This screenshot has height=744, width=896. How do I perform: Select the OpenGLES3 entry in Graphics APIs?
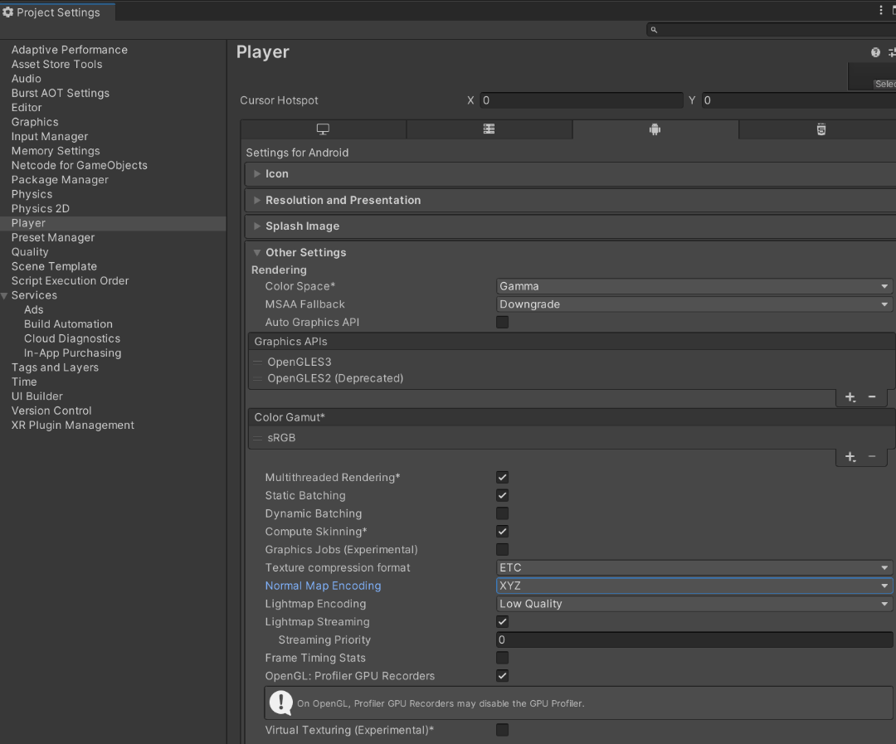[299, 362]
